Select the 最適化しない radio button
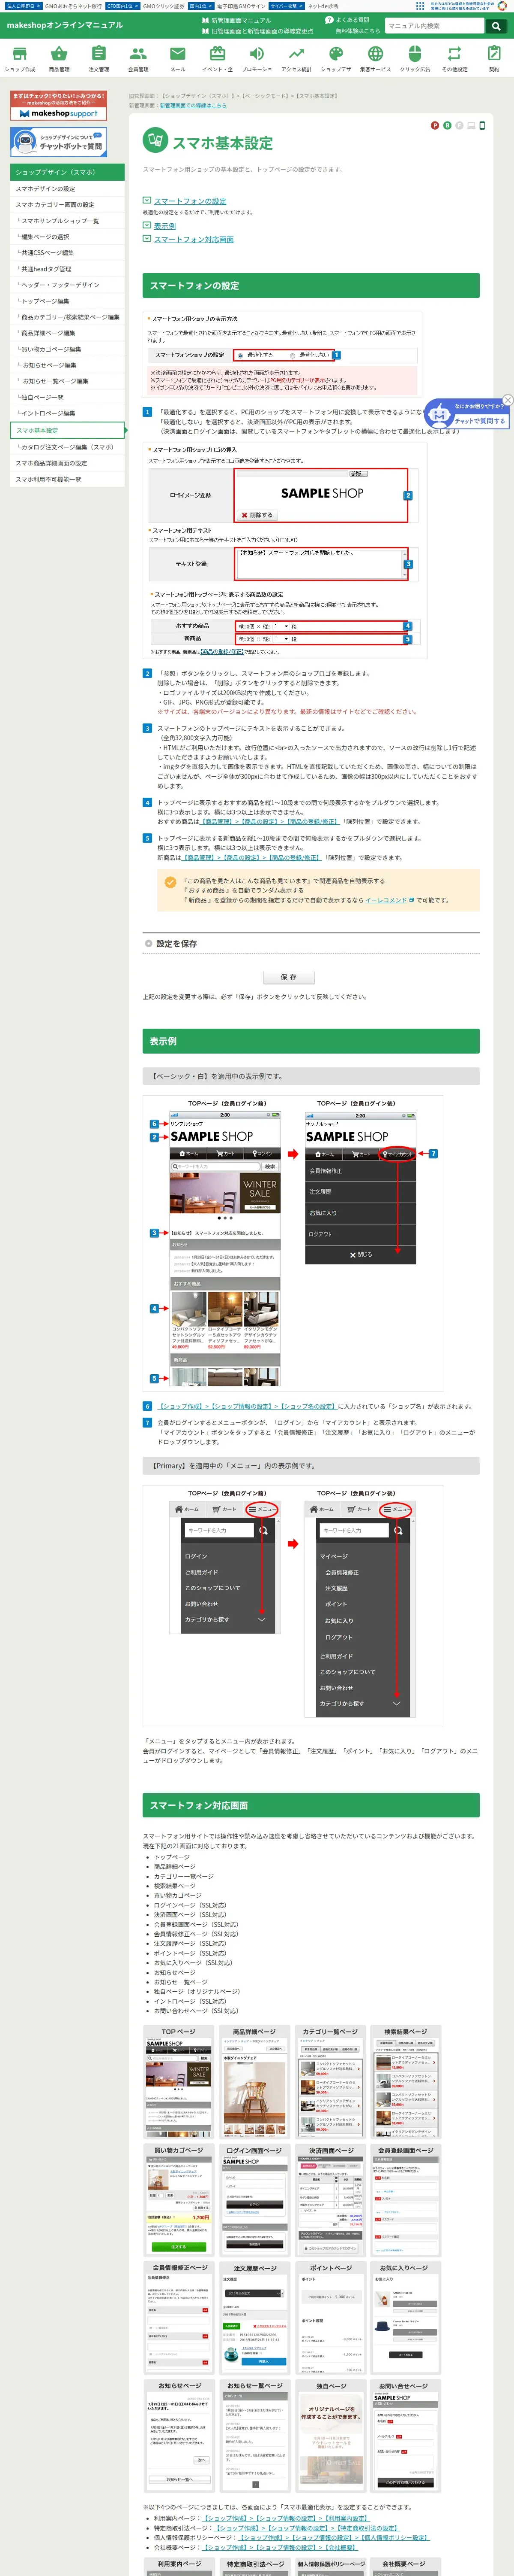The width and height of the screenshot is (514, 2576). 293,355
